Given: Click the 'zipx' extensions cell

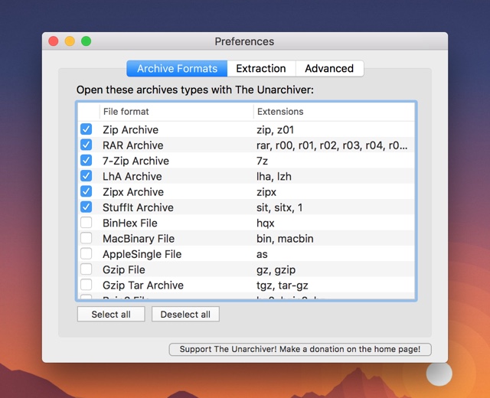Looking at the screenshot, I should [x=266, y=192].
